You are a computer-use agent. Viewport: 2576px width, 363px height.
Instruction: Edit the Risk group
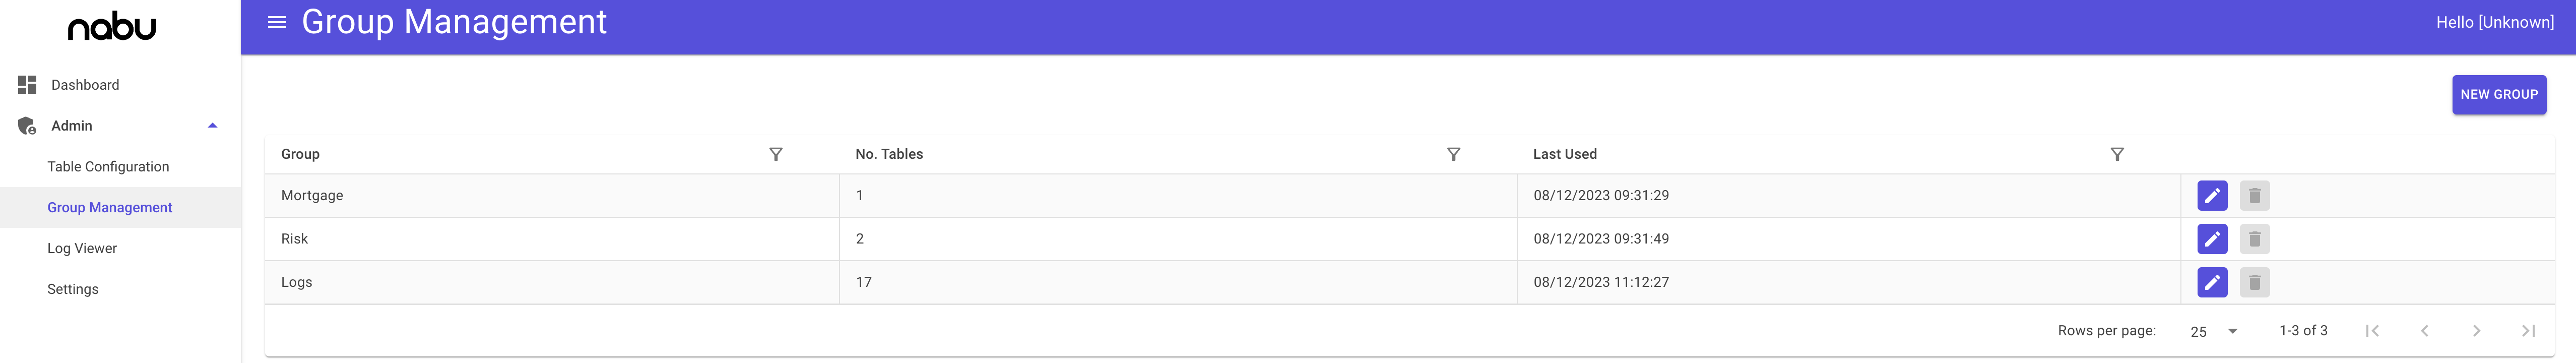coord(2212,239)
